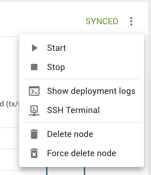
Task: Click the trash icon marked with an X
Action: click(x=34, y=153)
